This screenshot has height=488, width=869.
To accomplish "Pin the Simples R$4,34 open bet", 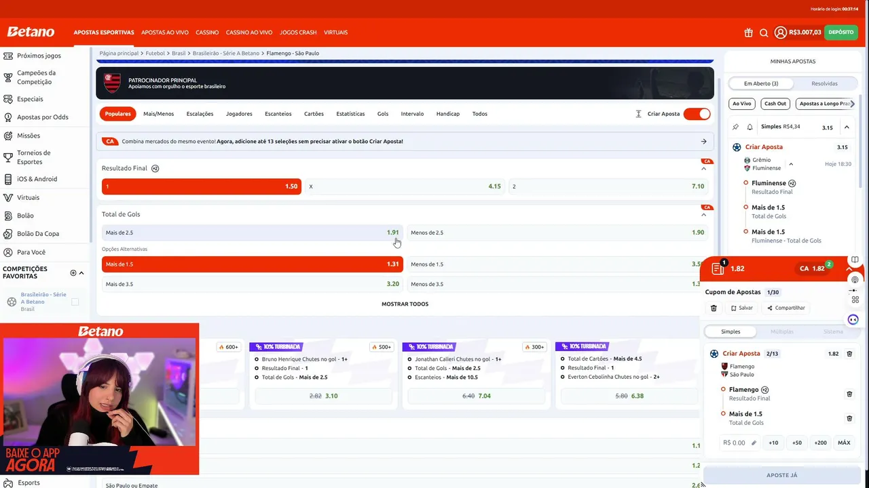I will (x=735, y=127).
